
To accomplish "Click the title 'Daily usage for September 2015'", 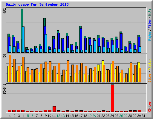I will point(37,4).
